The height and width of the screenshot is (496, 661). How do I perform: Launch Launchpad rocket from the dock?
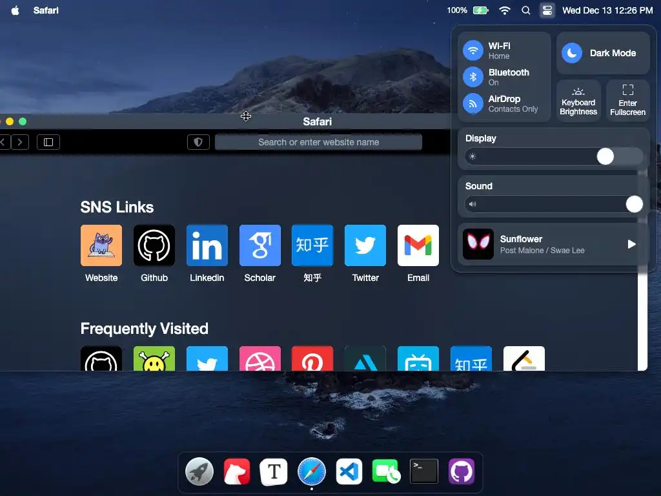coord(199,471)
